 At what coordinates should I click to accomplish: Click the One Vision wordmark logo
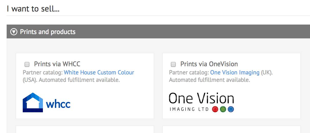click(x=201, y=98)
